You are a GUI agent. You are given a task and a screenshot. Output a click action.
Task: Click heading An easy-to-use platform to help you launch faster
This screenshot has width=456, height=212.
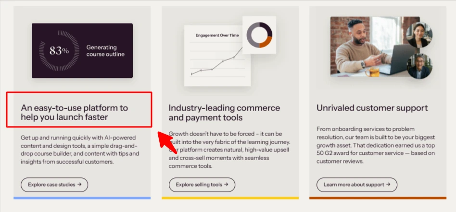[x=74, y=112]
